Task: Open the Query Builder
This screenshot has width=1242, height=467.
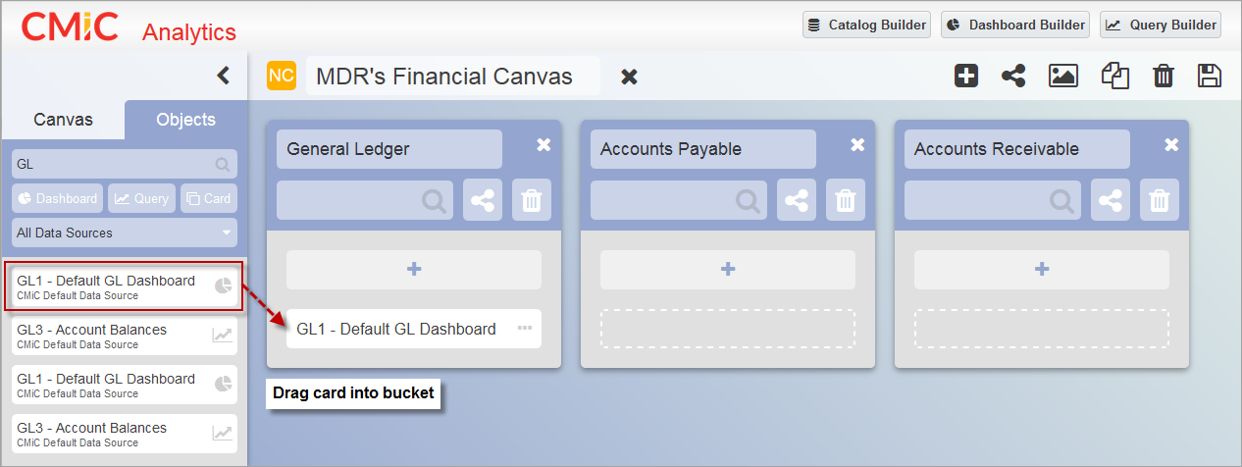Action: click(x=1161, y=25)
